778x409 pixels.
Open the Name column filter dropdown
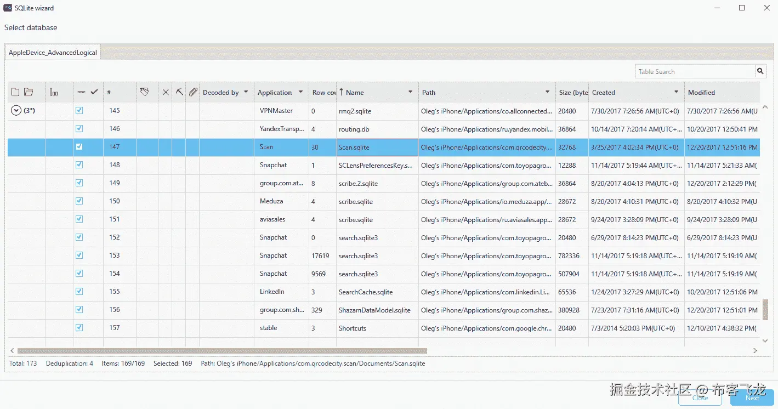pyautogui.click(x=411, y=92)
